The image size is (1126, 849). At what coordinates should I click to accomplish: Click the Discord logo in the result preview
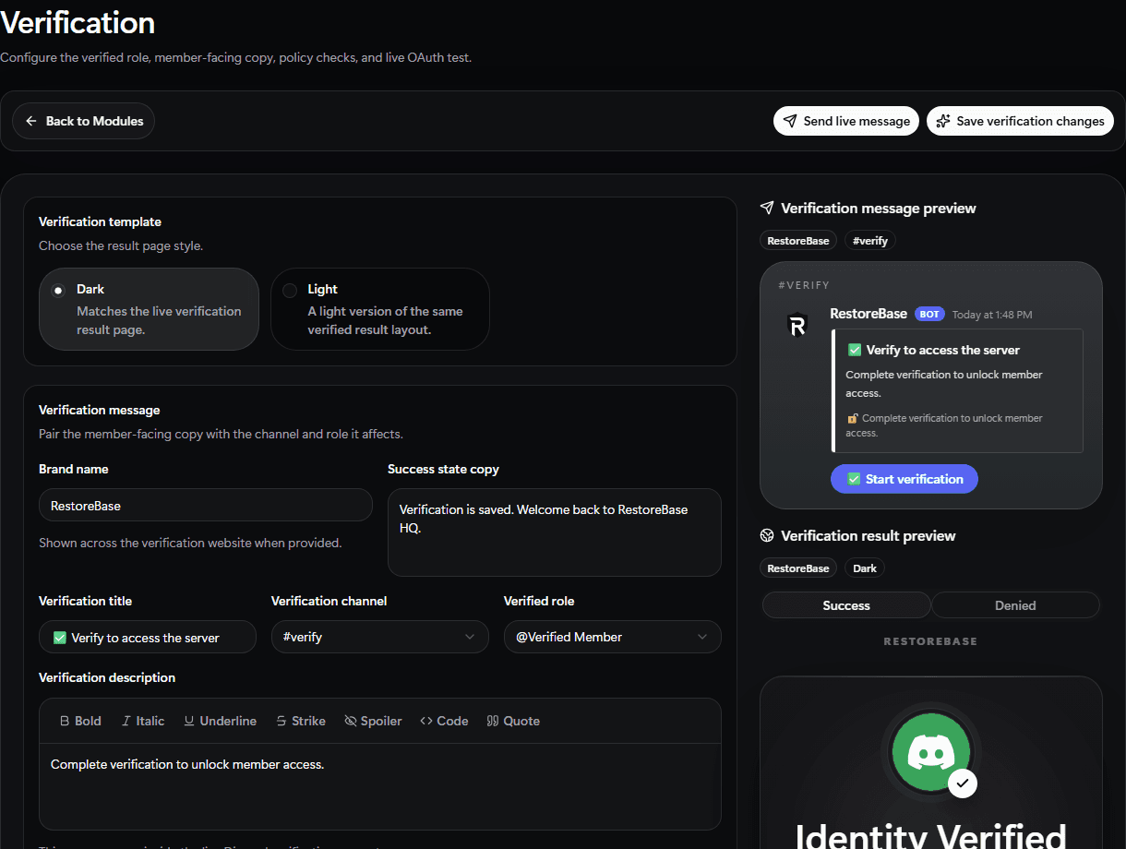click(930, 754)
